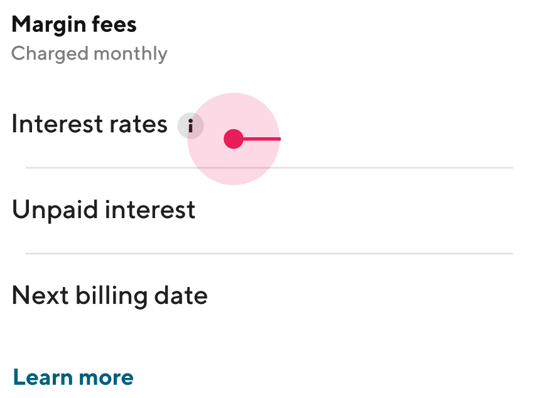
Task: Tap the Next billing date row
Action: [109, 295]
